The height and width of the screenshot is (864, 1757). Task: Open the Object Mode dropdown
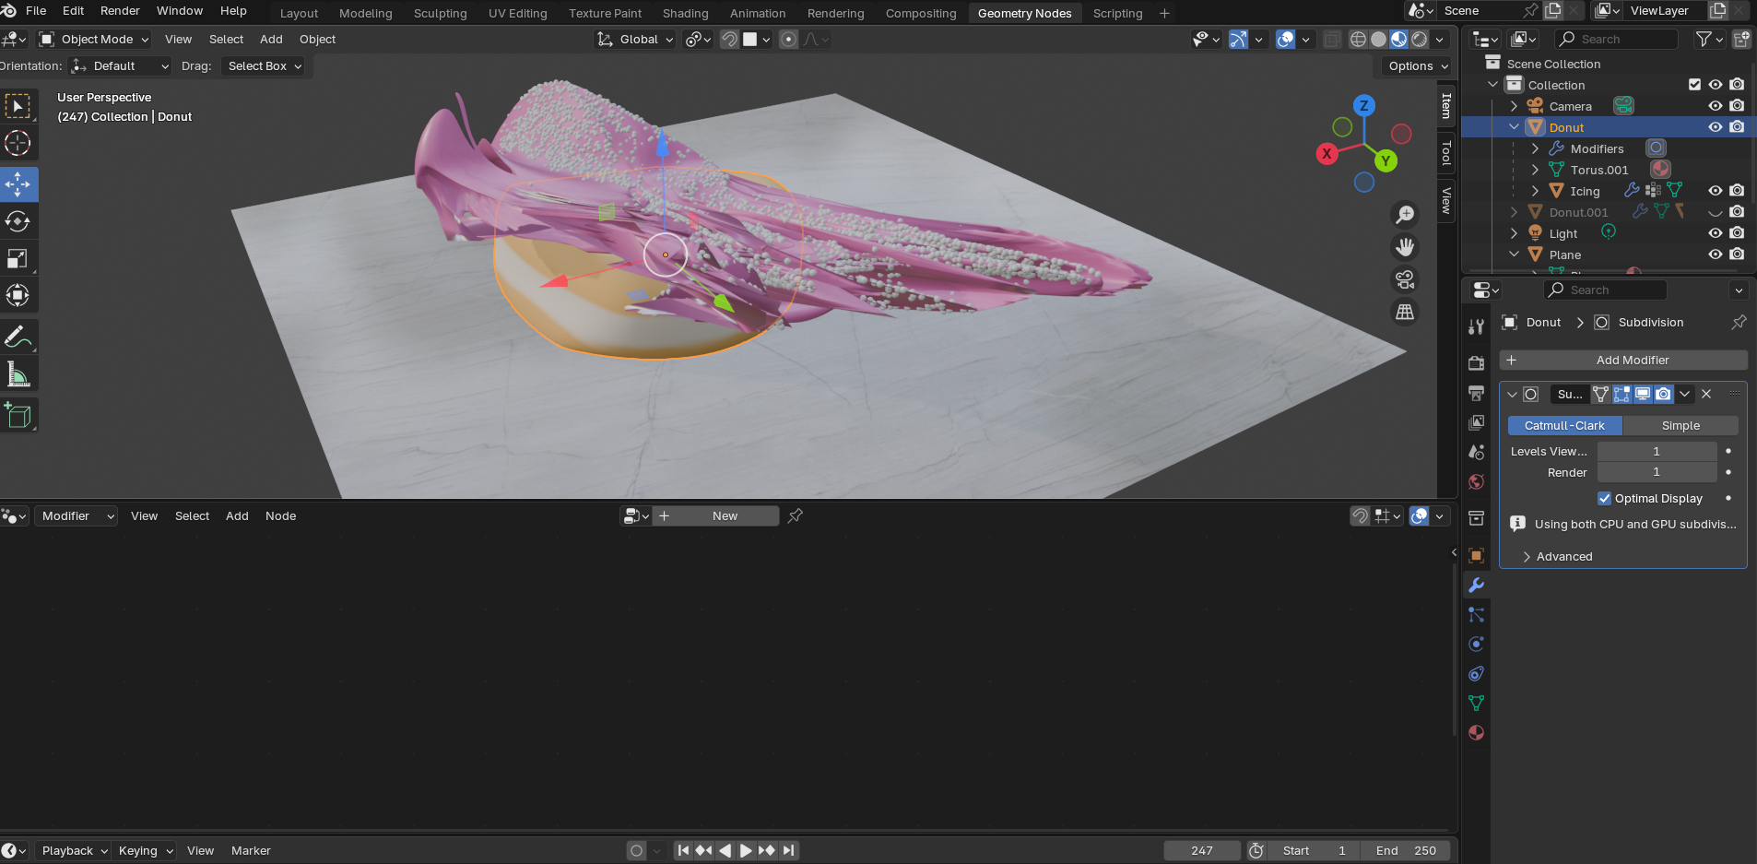[x=95, y=40]
